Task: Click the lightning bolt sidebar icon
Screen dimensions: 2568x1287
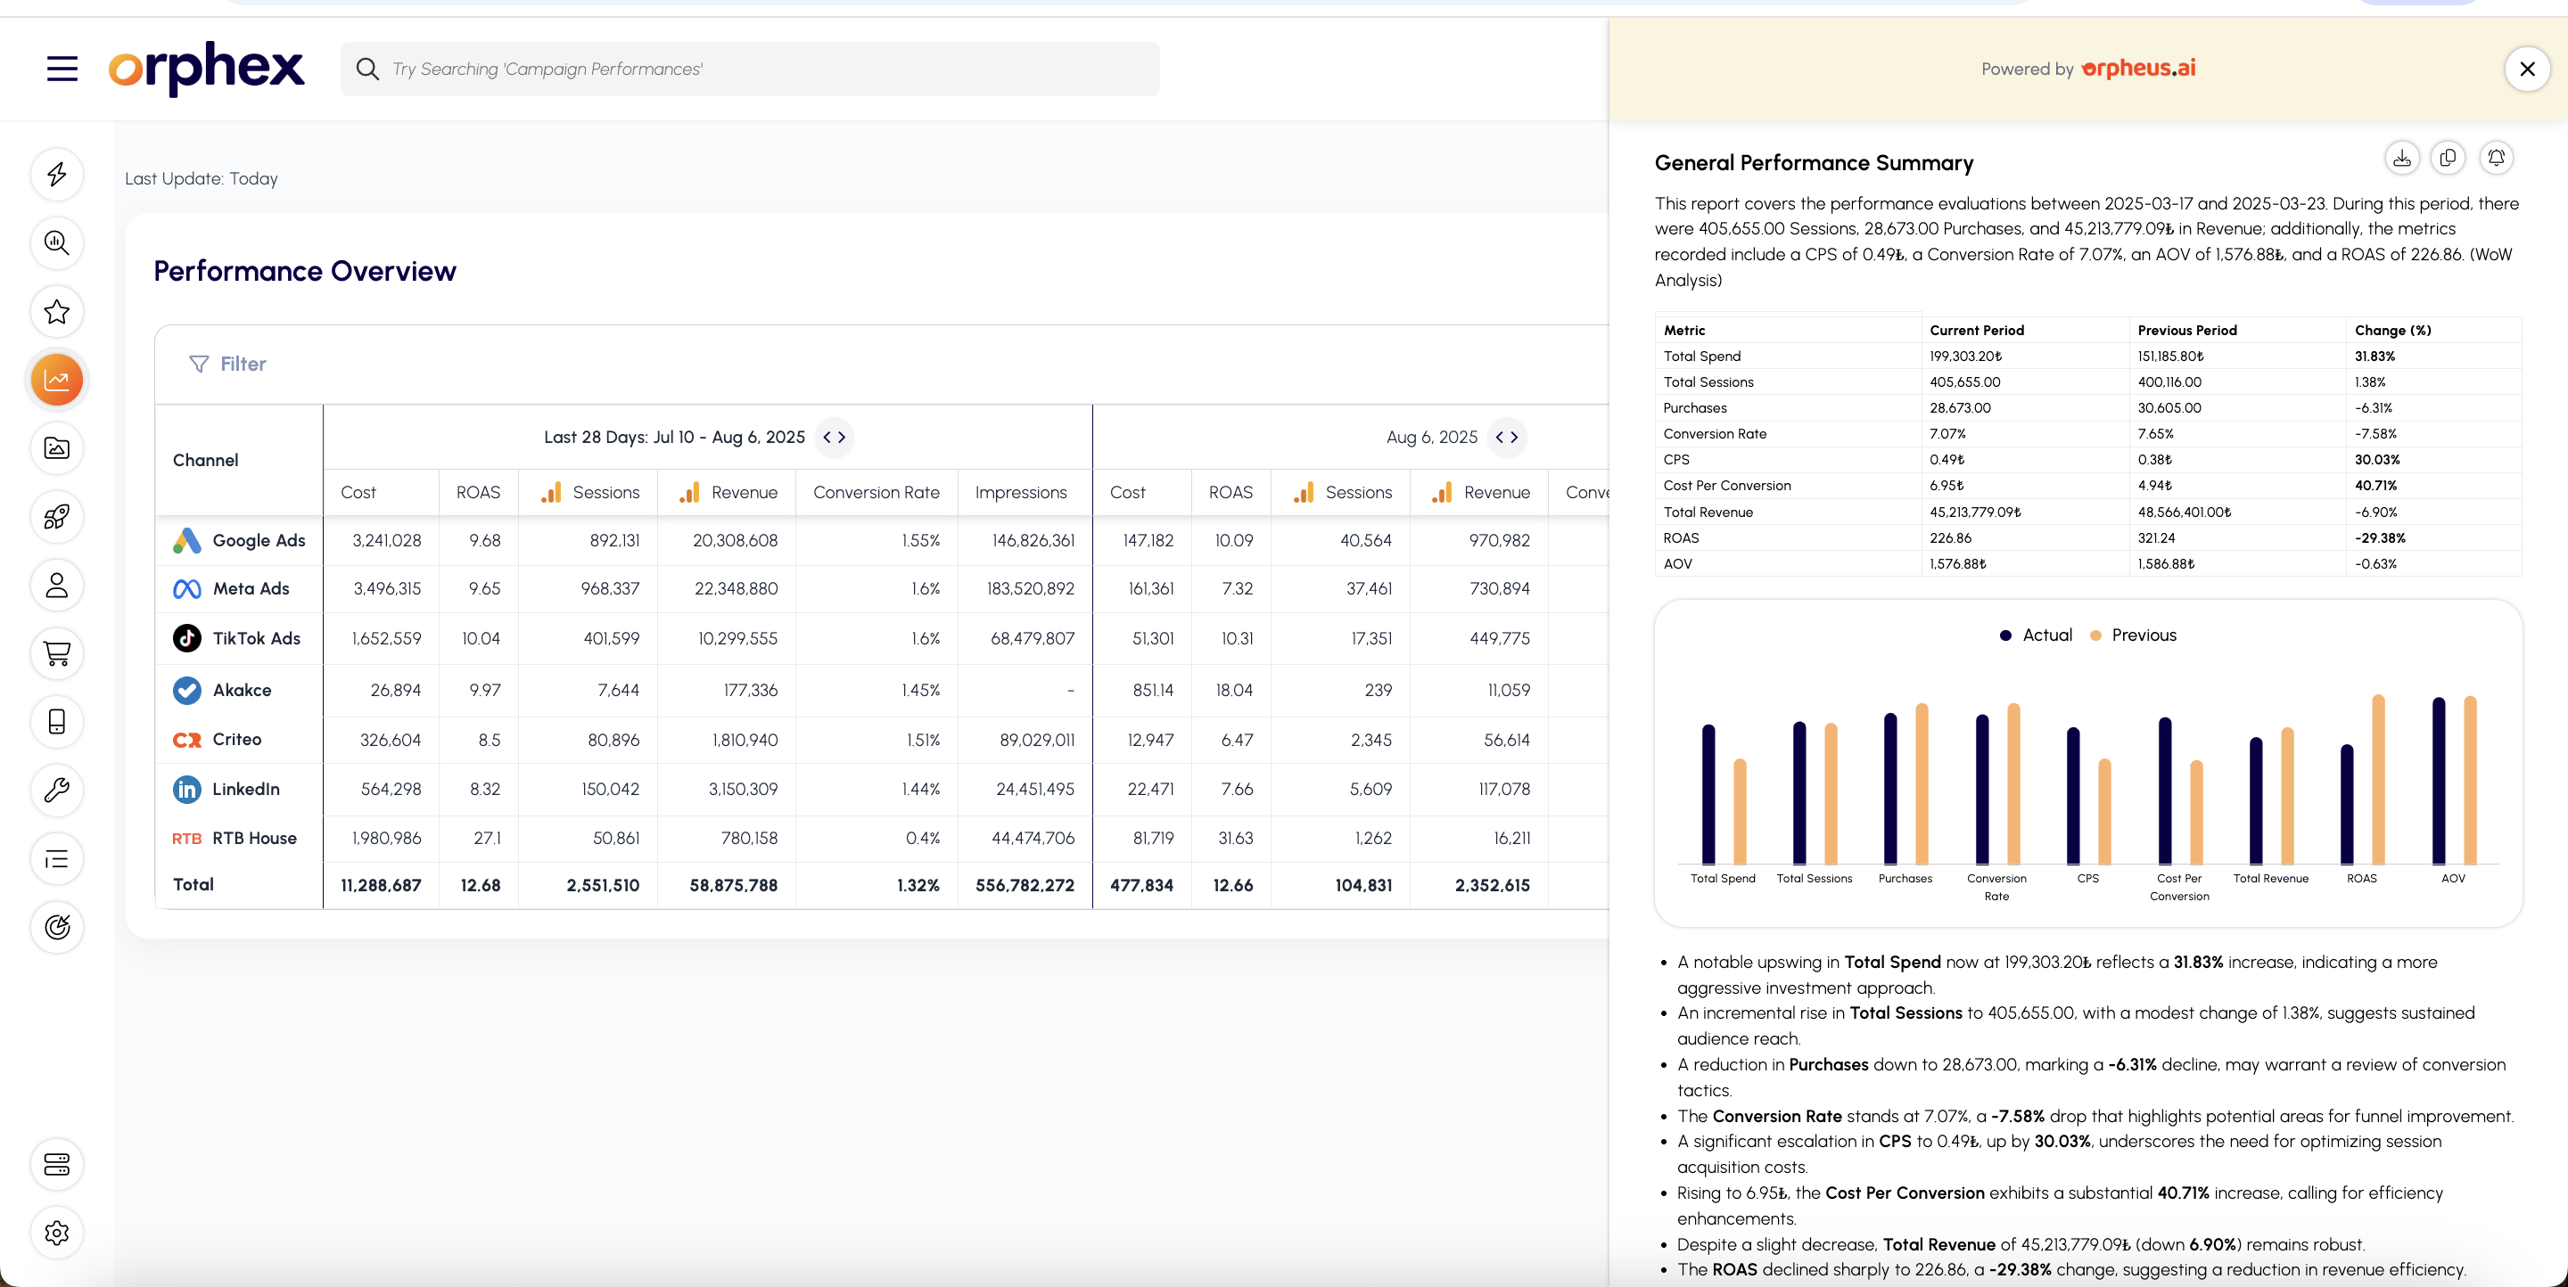Action: click(57, 175)
